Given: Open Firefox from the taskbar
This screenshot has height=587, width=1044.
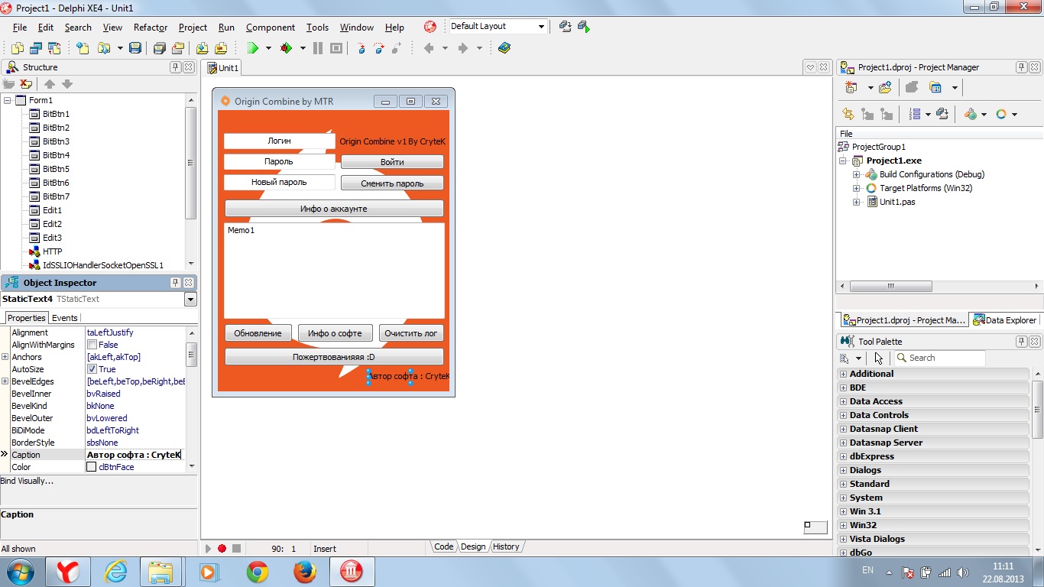Looking at the screenshot, I should (x=305, y=572).
